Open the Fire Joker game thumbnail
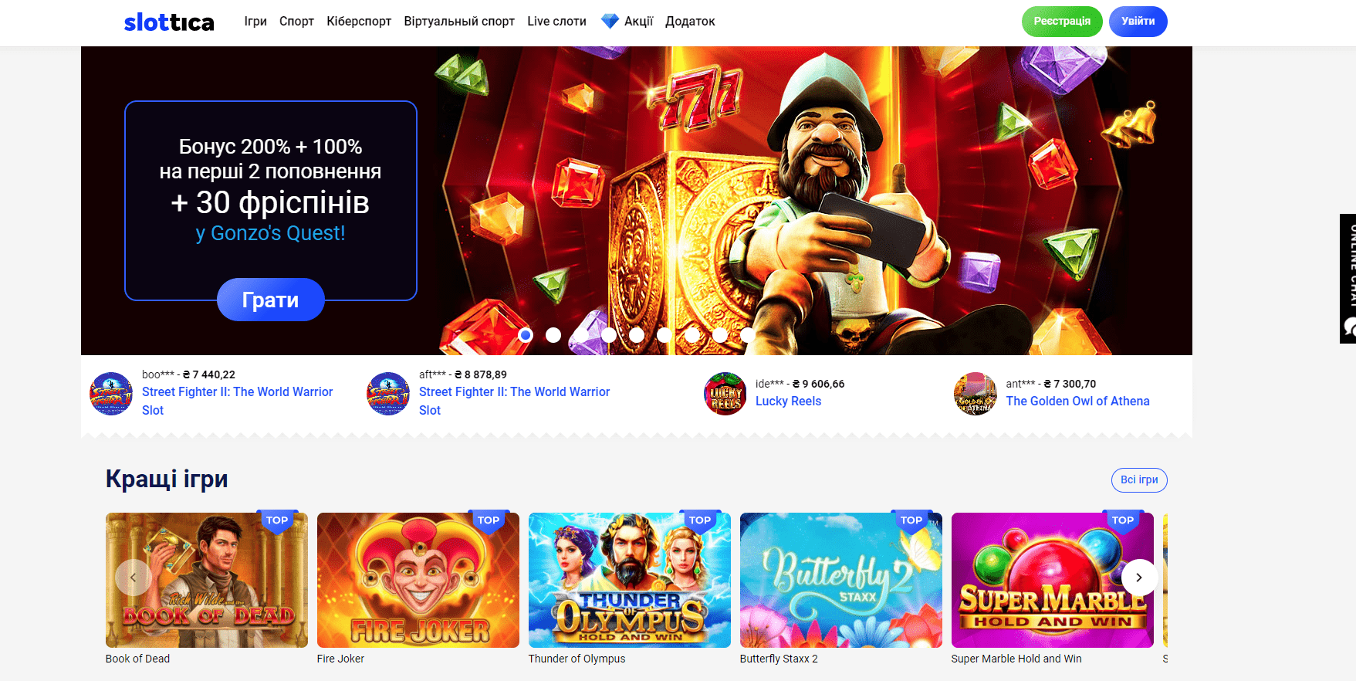Viewport: 1356px width, 681px height. [x=418, y=580]
